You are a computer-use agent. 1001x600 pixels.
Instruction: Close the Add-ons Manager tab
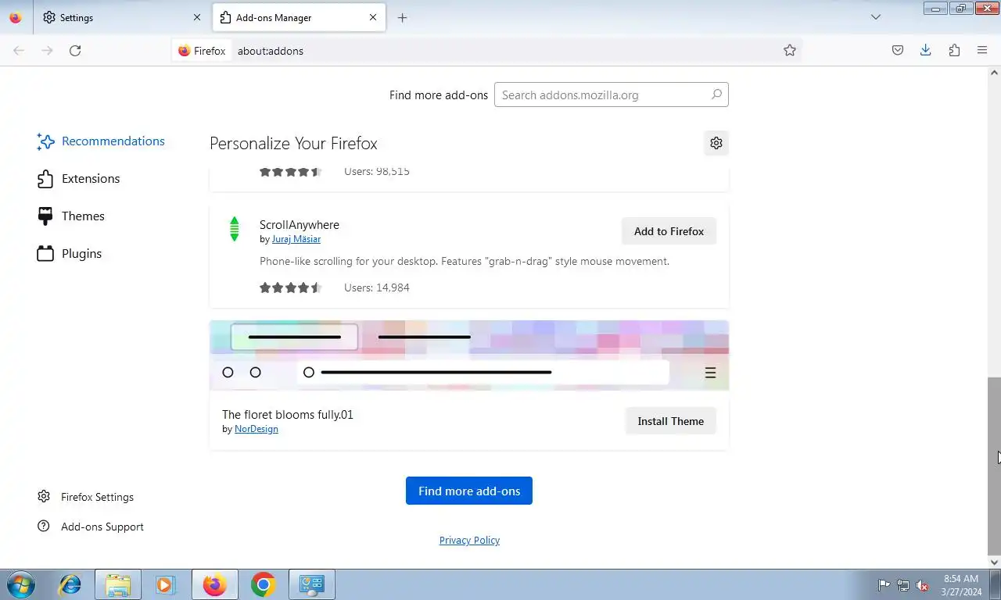(373, 17)
